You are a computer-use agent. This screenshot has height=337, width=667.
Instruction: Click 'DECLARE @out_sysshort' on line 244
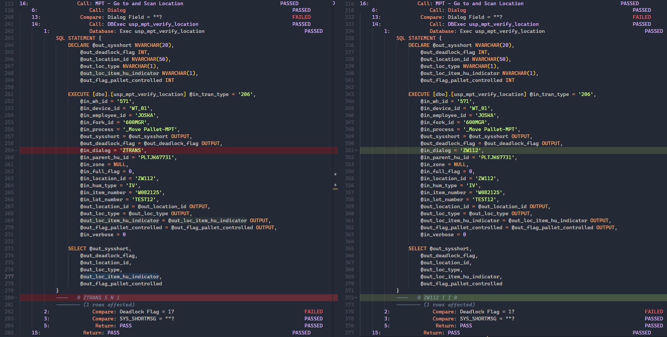[x=100, y=45]
